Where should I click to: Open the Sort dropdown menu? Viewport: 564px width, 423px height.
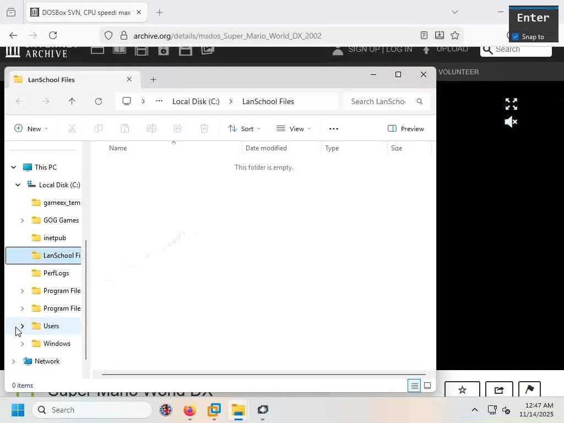(x=244, y=128)
